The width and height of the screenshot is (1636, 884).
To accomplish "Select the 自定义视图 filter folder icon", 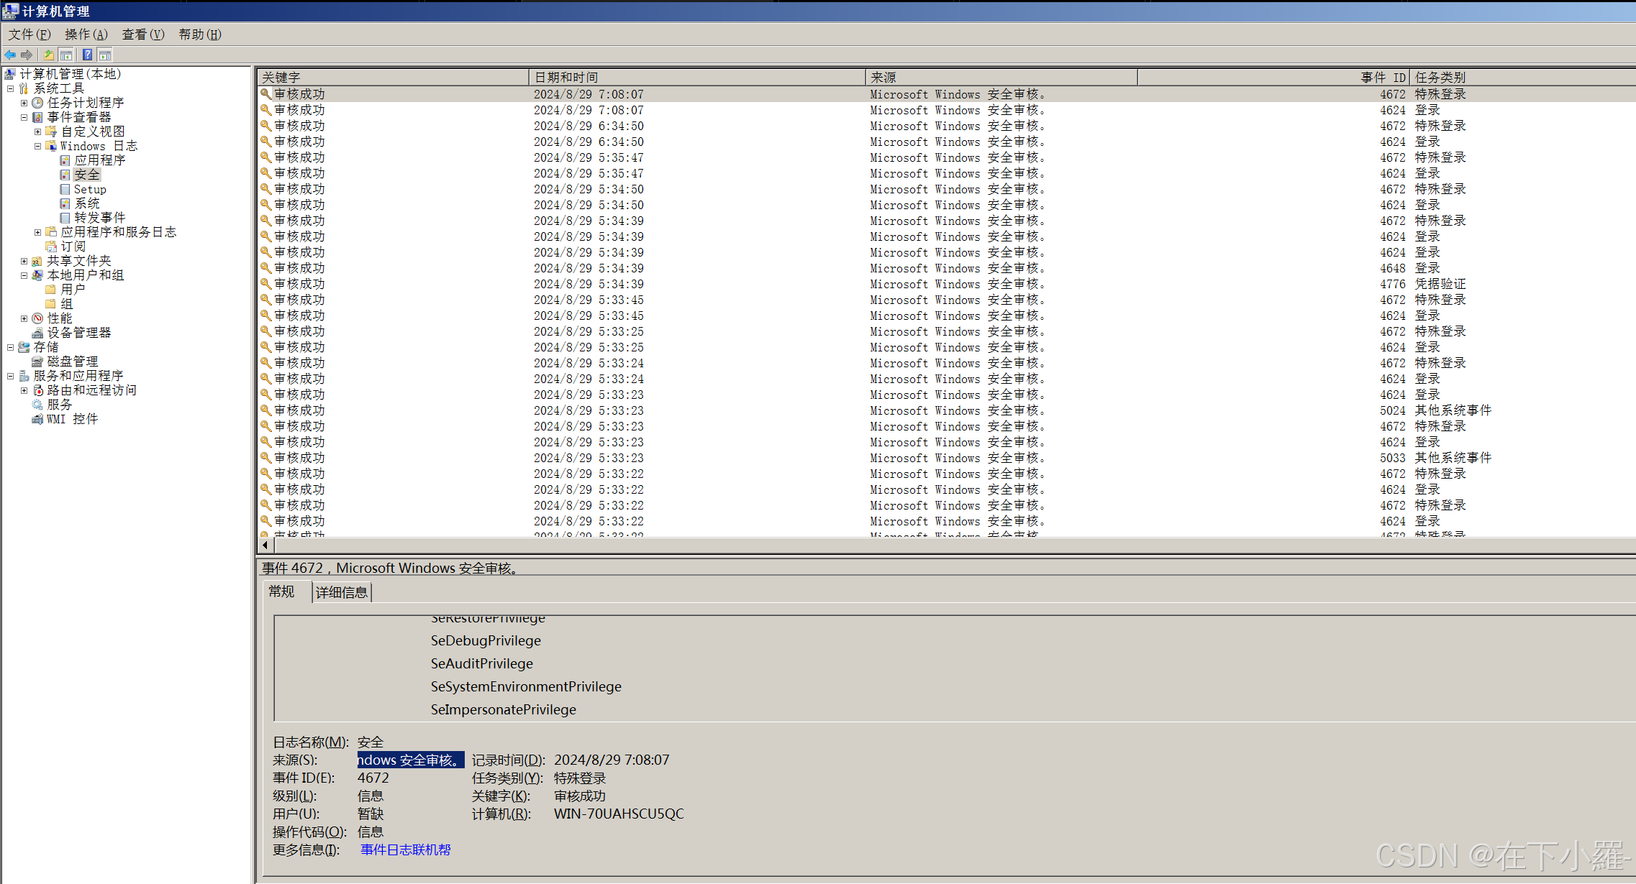I will pyautogui.click(x=51, y=132).
